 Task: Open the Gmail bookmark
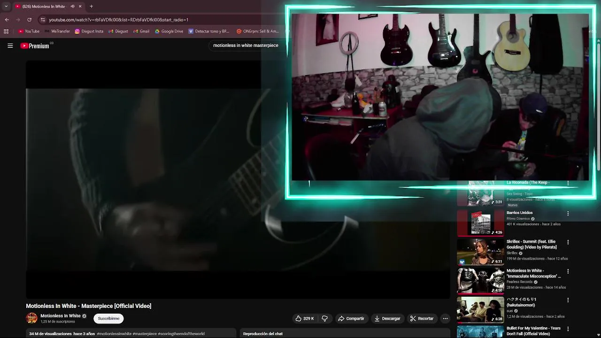click(141, 31)
